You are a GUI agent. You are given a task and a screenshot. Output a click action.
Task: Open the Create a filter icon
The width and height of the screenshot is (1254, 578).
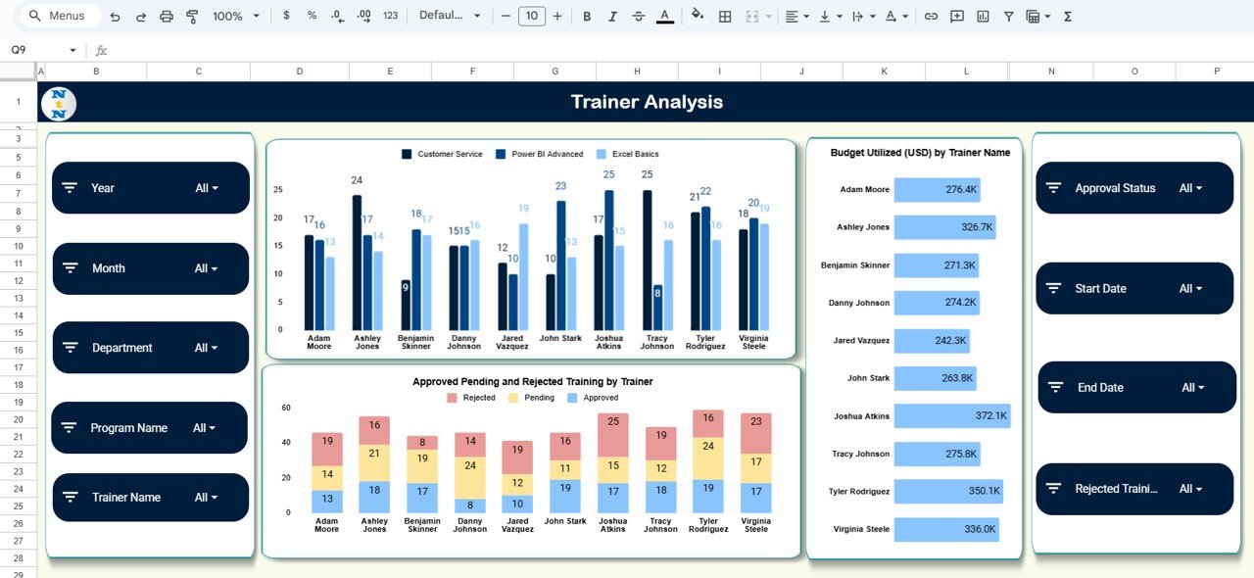[1008, 16]
